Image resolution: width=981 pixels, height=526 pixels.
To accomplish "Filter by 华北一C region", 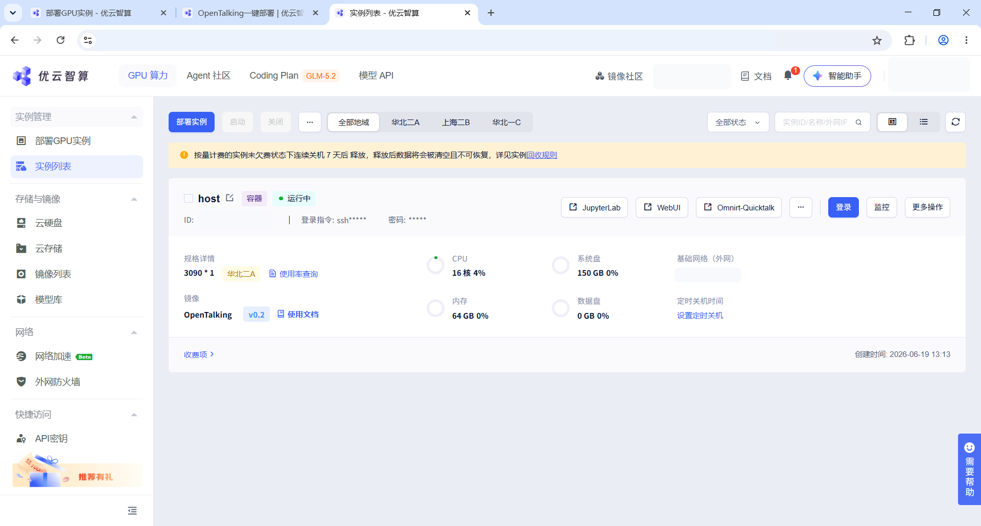I will click(x=506, y=122).
